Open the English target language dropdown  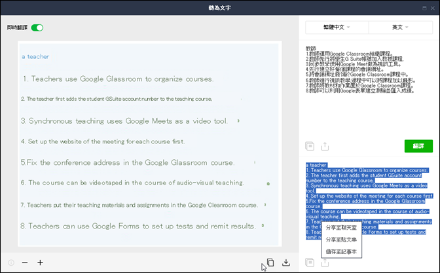click(x=401, y=27)
